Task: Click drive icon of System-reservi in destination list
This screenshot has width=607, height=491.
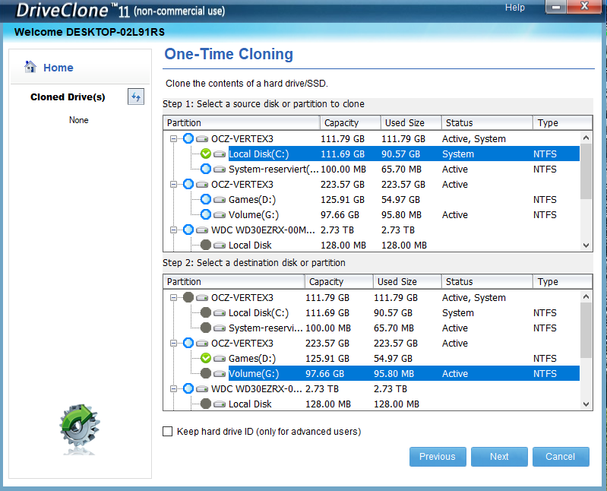Action: click(x=220, y=328)
